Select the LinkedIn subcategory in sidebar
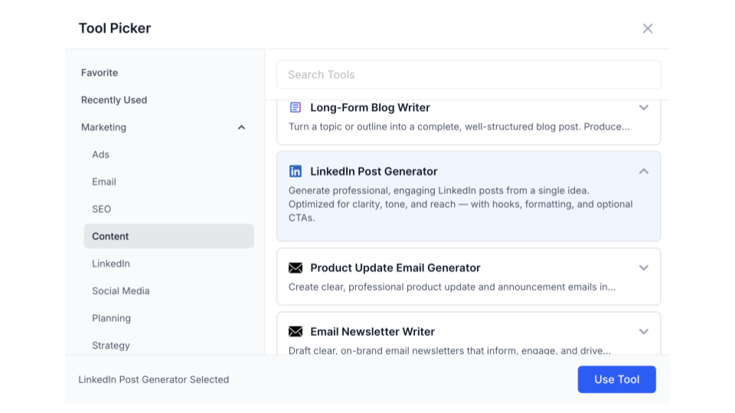 [x=111, y=264]
